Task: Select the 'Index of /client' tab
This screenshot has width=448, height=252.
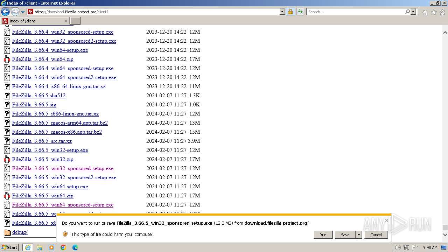Action: [x=35, y=21]
